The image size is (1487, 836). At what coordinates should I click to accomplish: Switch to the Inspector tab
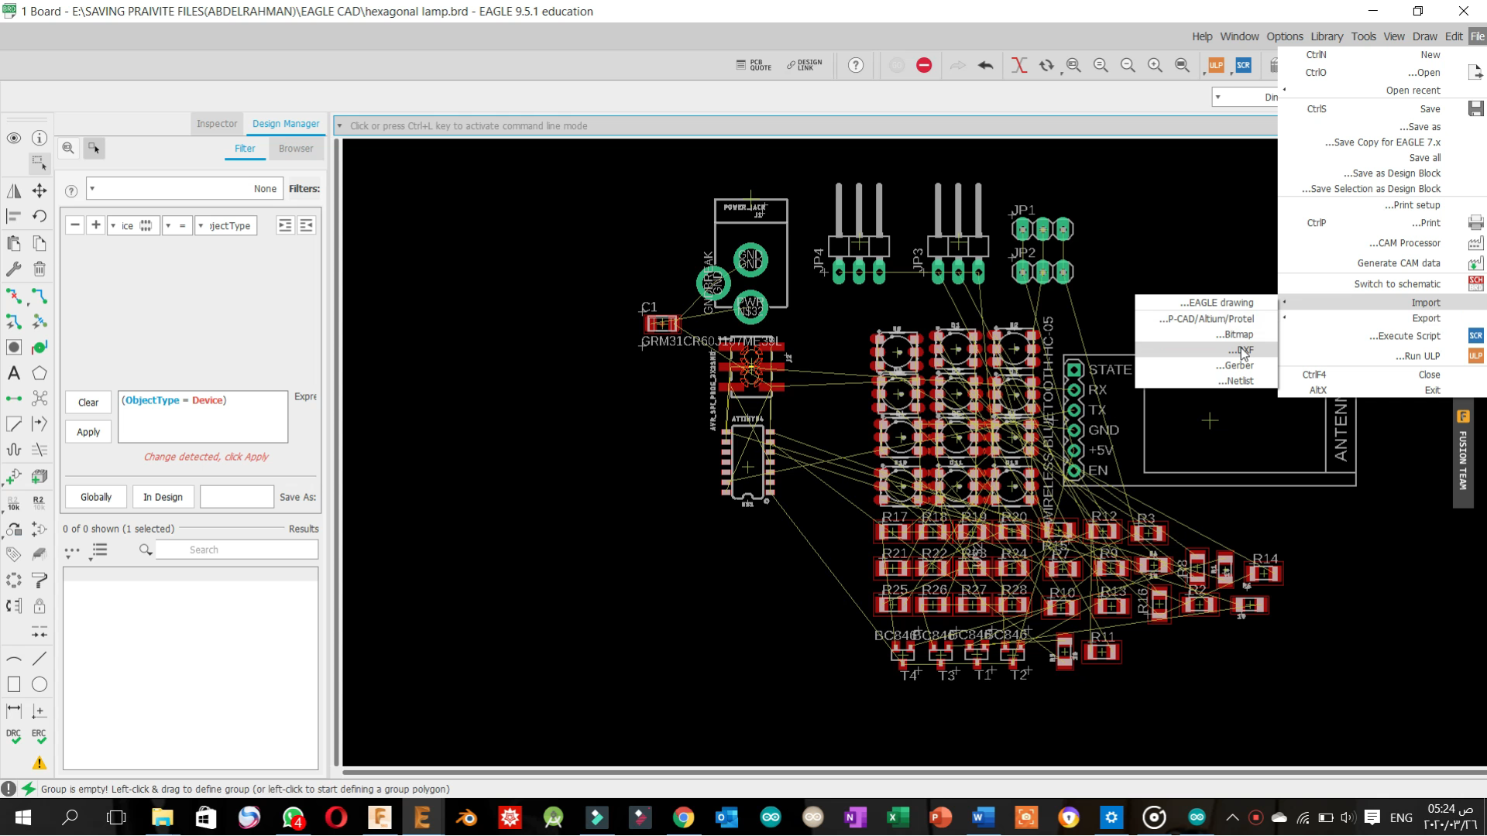pyautogui.click(x=216, y=124)
